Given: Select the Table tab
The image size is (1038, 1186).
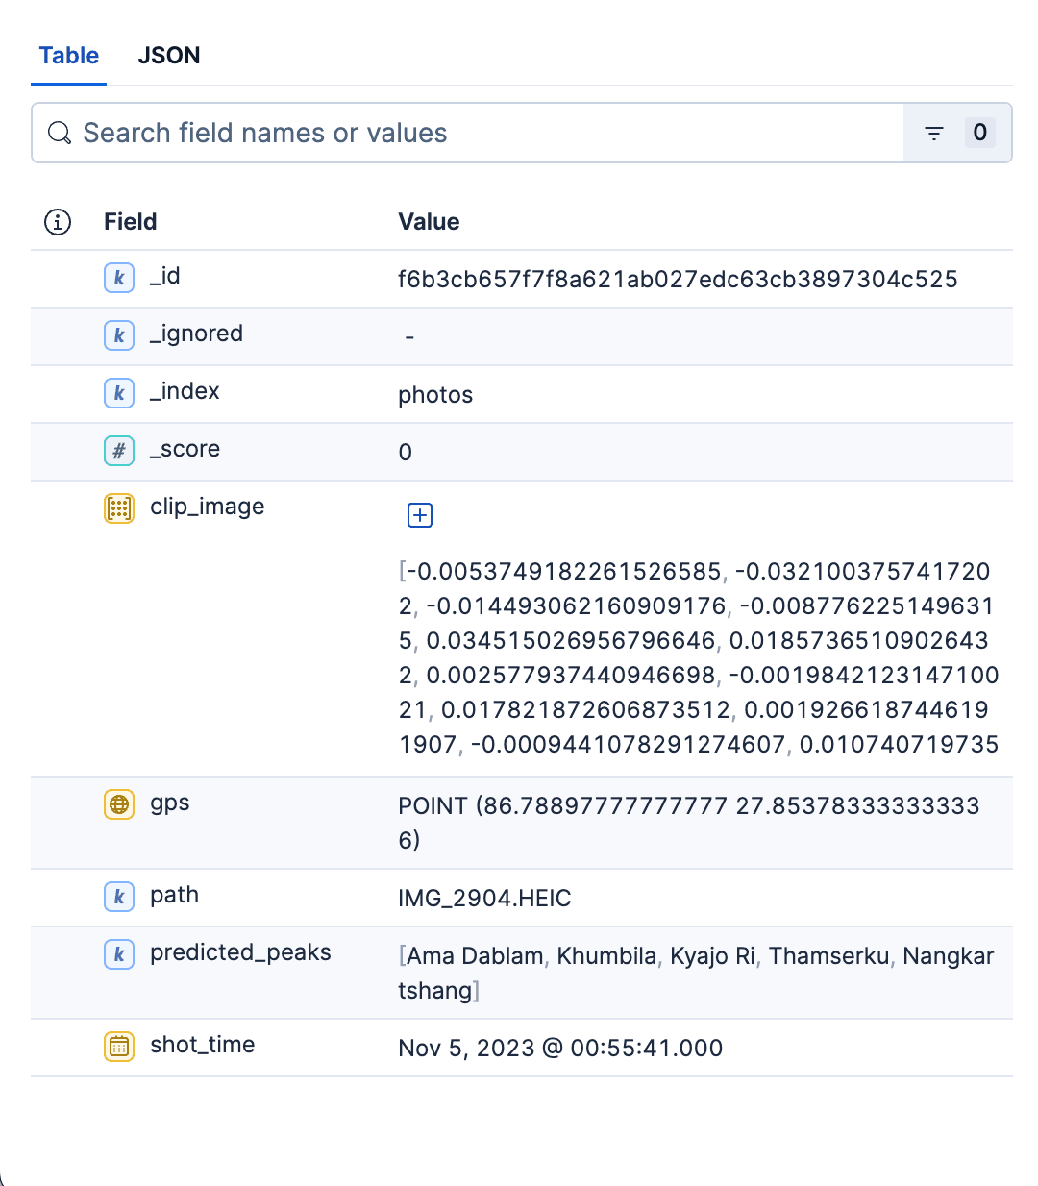Looking at the screenshot, I should click(x=68, y=56).
